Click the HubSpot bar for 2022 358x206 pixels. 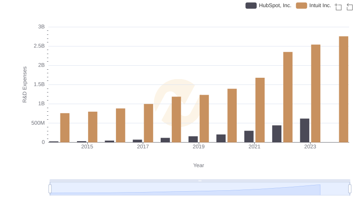277,134
